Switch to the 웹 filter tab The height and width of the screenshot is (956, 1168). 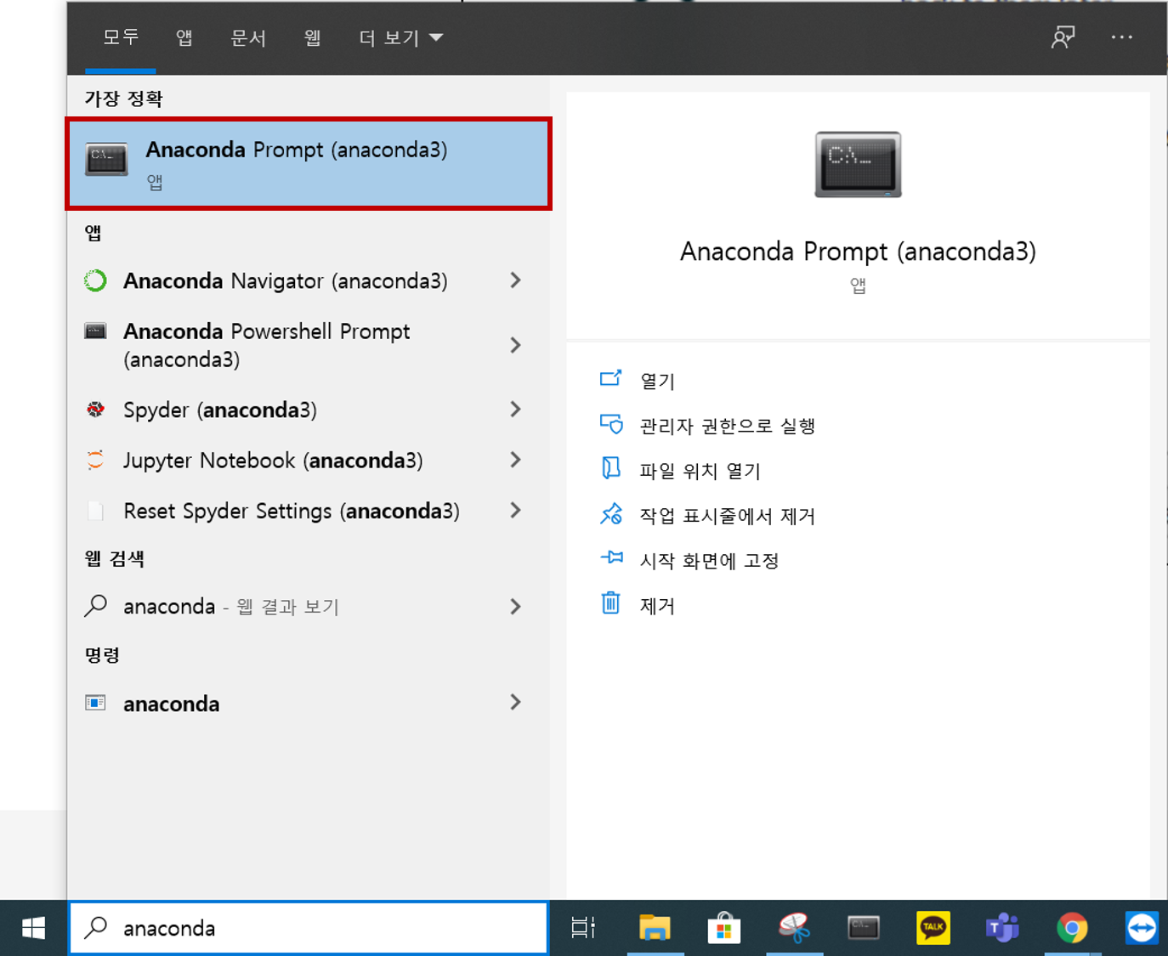tap(313, 37)
